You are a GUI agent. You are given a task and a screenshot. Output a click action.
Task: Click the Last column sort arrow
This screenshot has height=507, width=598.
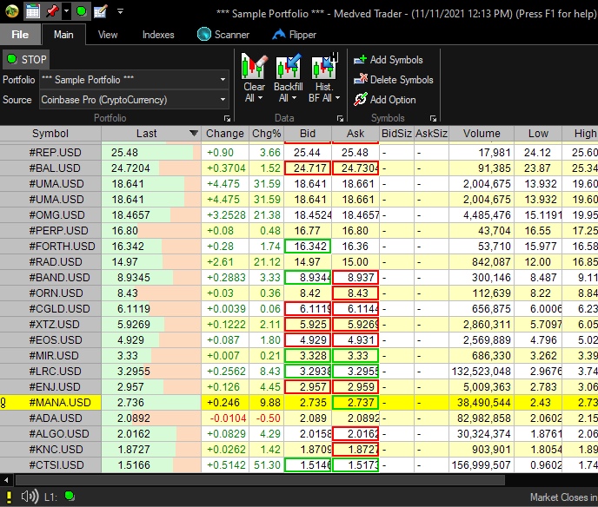pyautogui.click(x=194, y=134)
